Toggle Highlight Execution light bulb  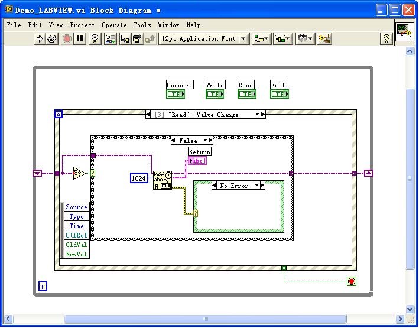click(x=95, y=39)
